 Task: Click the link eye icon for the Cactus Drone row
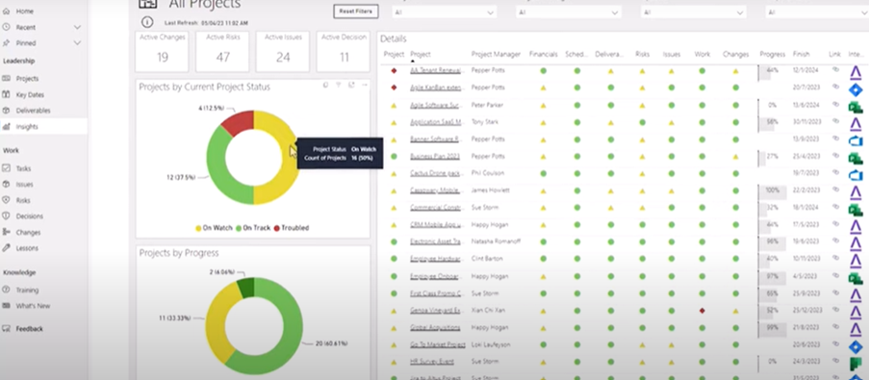pos(835,173)
